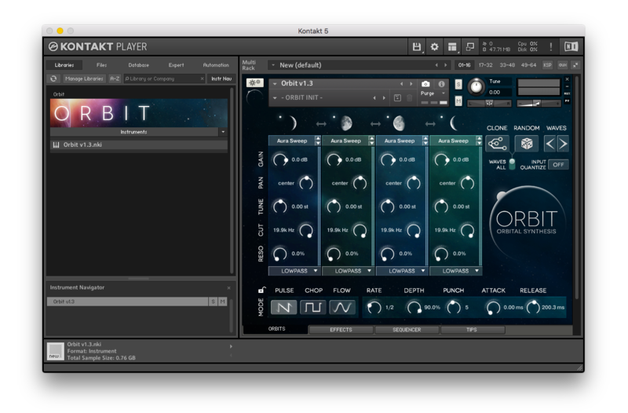Select the CHOP square wave mode
This screenshot has width=628, height=413.
pos(314,308)
